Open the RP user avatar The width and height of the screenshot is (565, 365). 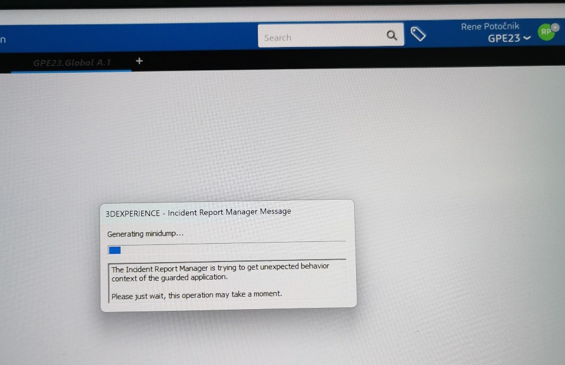pyautogui.click(x=547, y=32)
